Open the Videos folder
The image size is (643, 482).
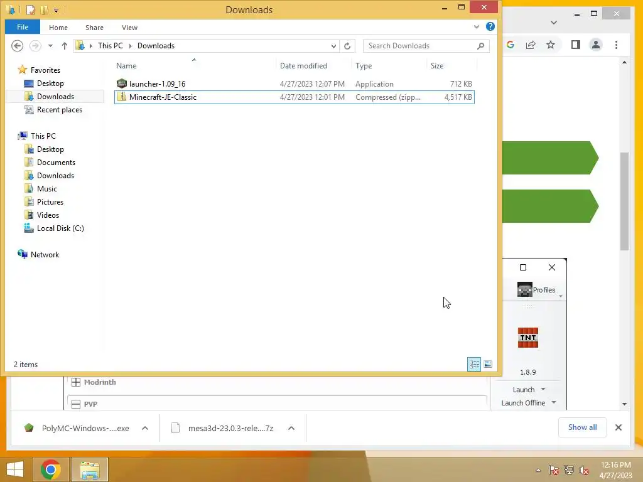[x=48, y=215]
